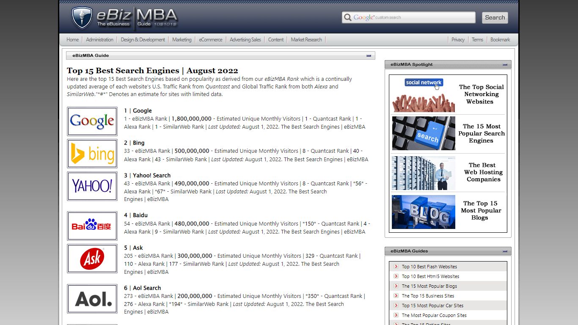Screen dimensions: 578x325
Task: Click the magnifier icon in search box
Action: coord(348,17)
